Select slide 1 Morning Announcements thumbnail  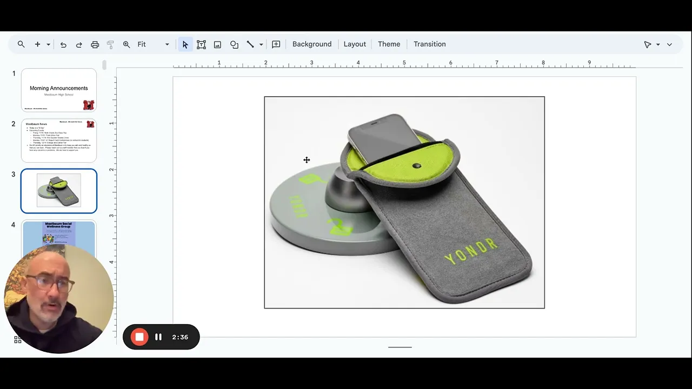point(59,90)
